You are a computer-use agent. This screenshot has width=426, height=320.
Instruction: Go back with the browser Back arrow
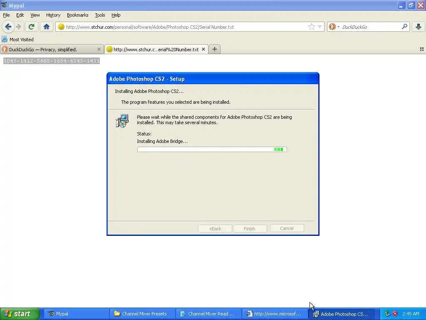[x=8, y=27]
